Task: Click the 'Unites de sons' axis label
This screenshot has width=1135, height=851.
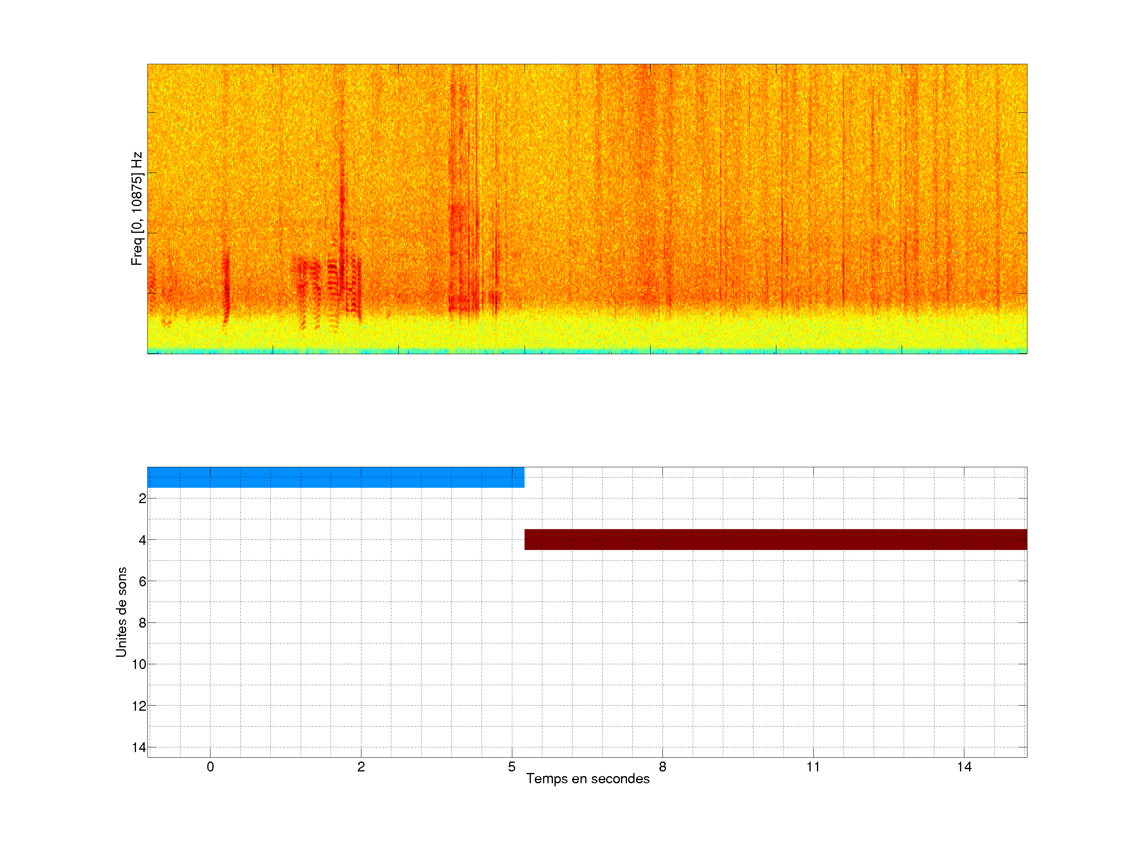Action: 121,612
